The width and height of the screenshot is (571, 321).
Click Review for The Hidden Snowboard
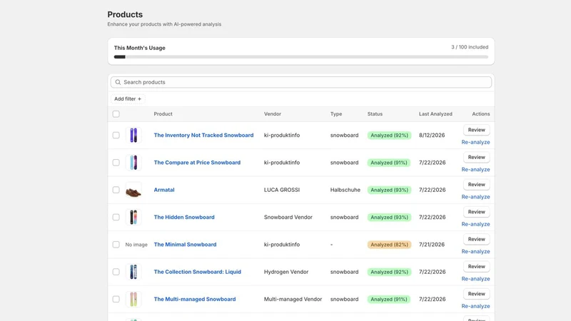[476, 212]
